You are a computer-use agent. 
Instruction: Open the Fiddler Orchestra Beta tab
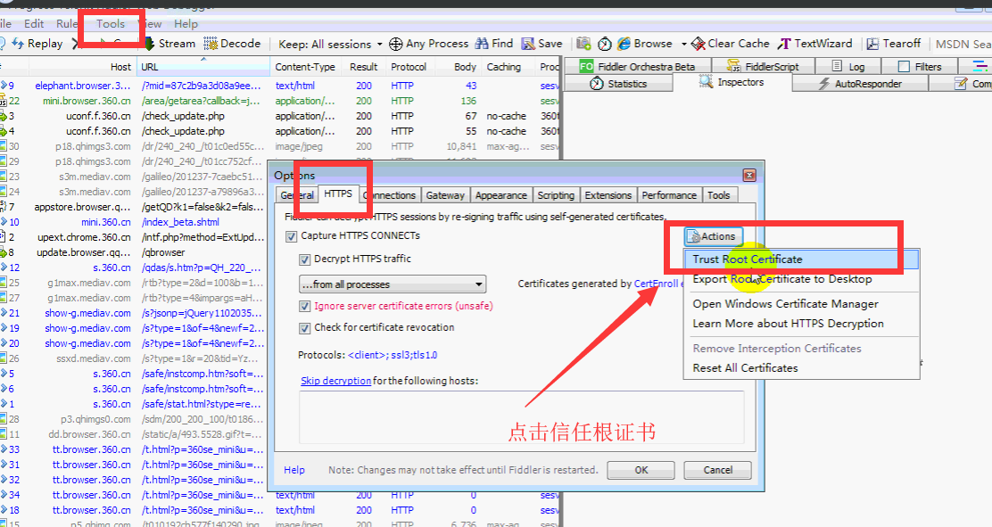pos(637,66)
